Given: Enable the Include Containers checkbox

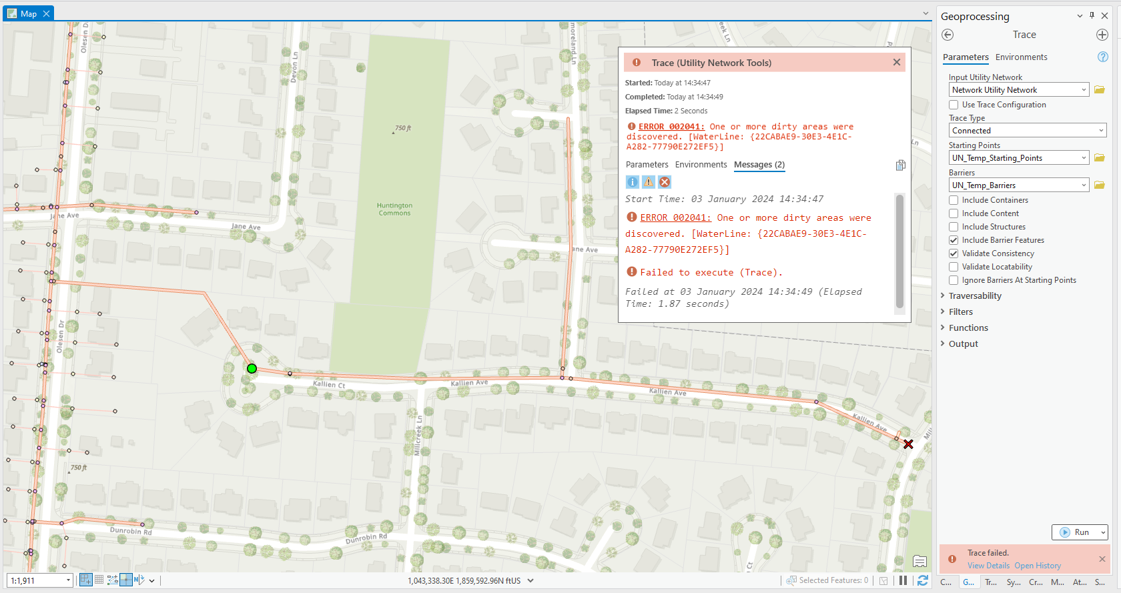Looking at the screenshot, I should tap(954, 200).
